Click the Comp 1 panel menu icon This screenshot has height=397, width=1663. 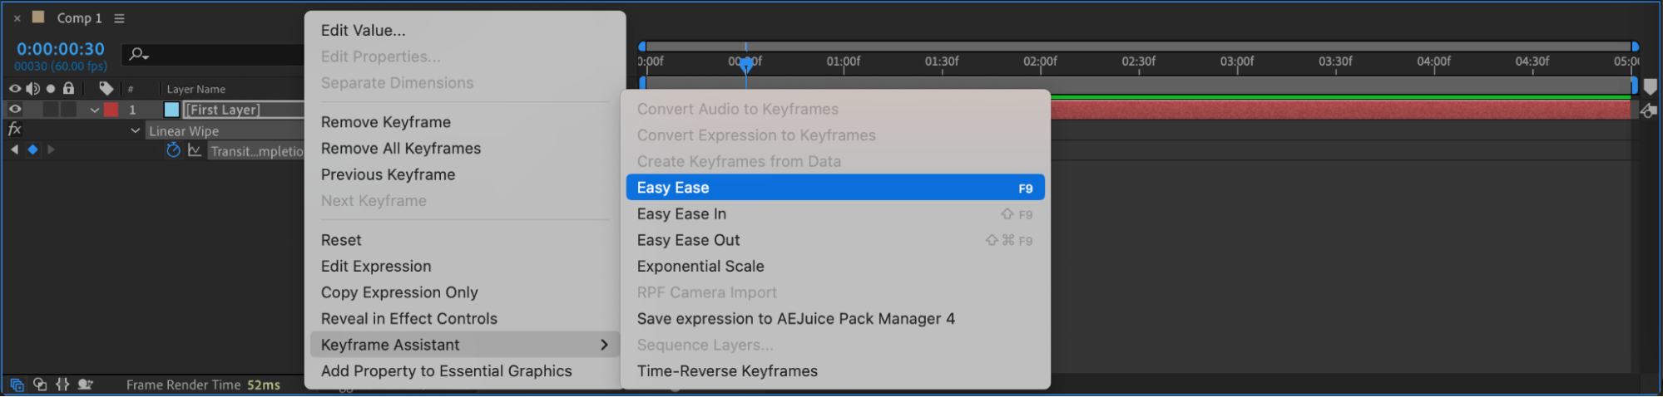119,18
